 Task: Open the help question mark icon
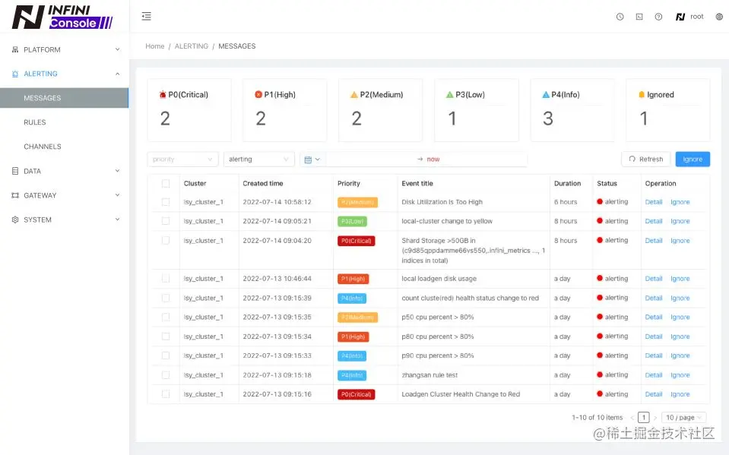click(x=658, y=17)
